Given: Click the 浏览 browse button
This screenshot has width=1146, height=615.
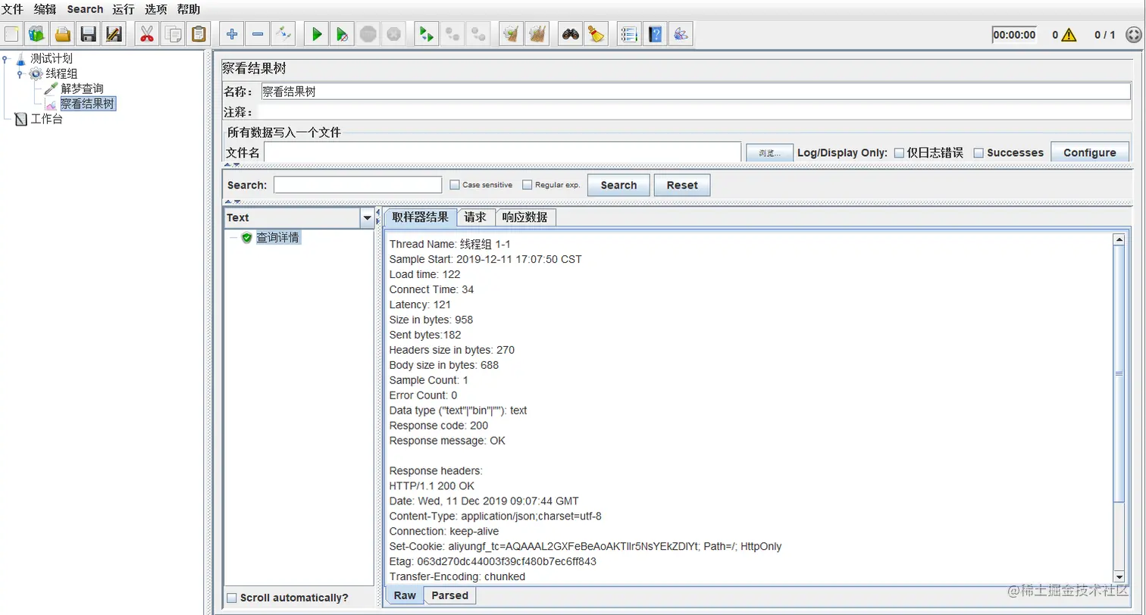Looking at the screenshot, I should pyautogui.click(x=769, y=153).
